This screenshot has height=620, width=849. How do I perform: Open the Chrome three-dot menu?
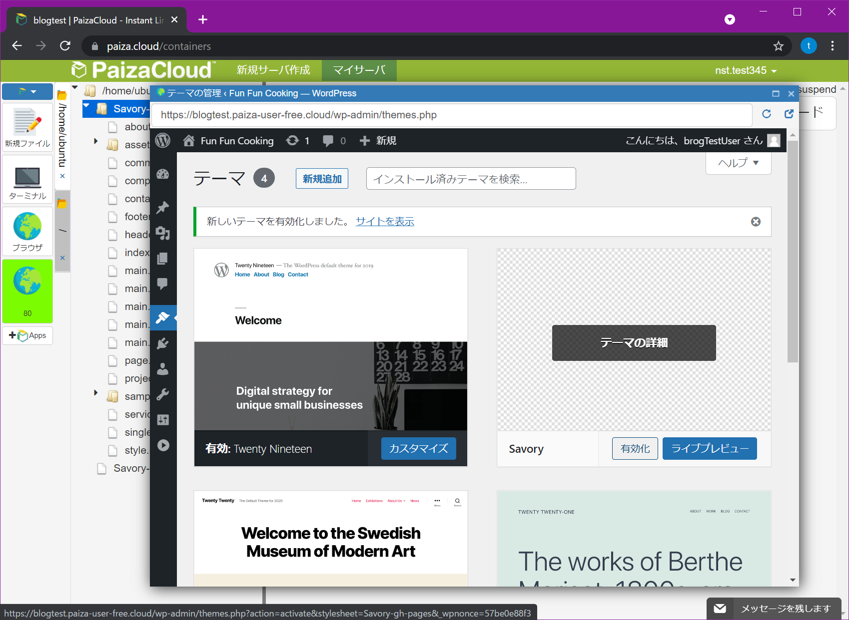tap(832, 46)
